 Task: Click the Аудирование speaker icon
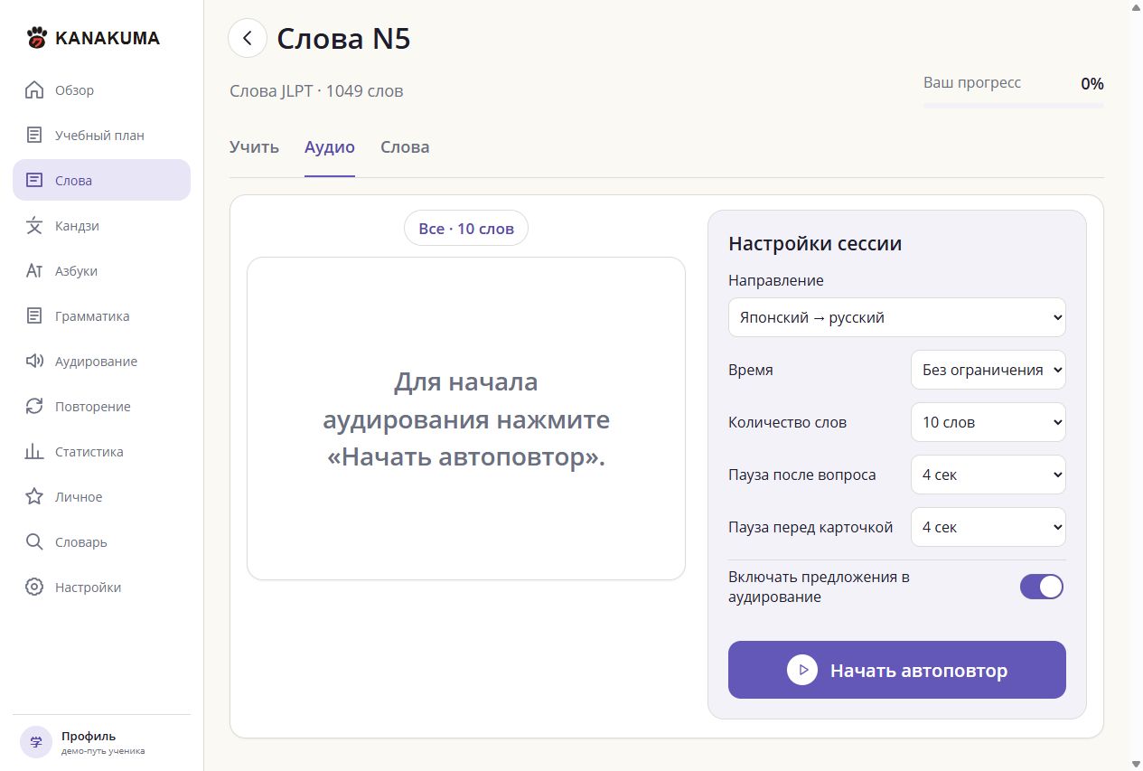click(34, 362)
